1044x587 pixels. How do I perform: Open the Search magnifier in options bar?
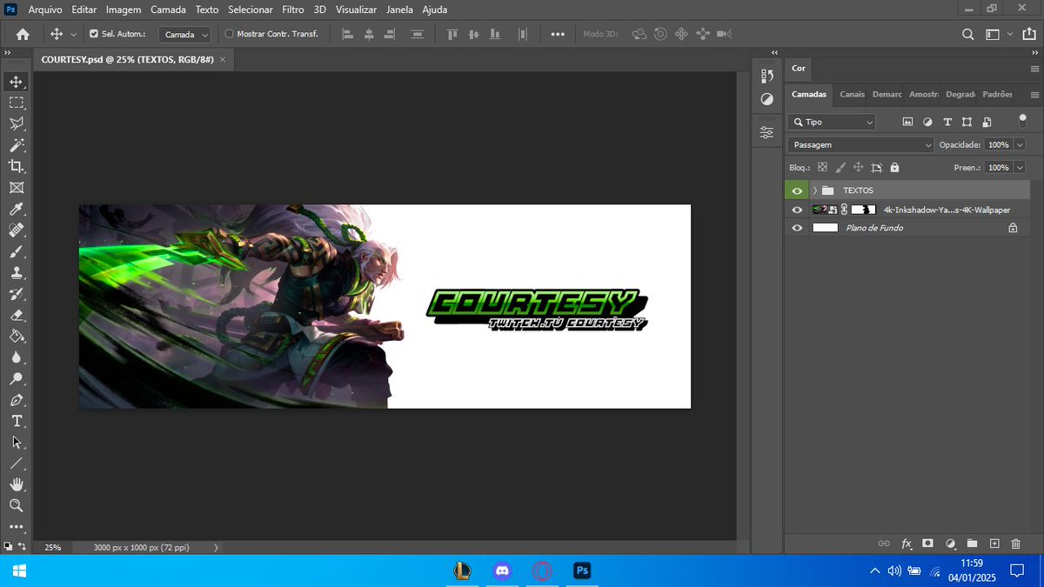click(x=968, y=34)
